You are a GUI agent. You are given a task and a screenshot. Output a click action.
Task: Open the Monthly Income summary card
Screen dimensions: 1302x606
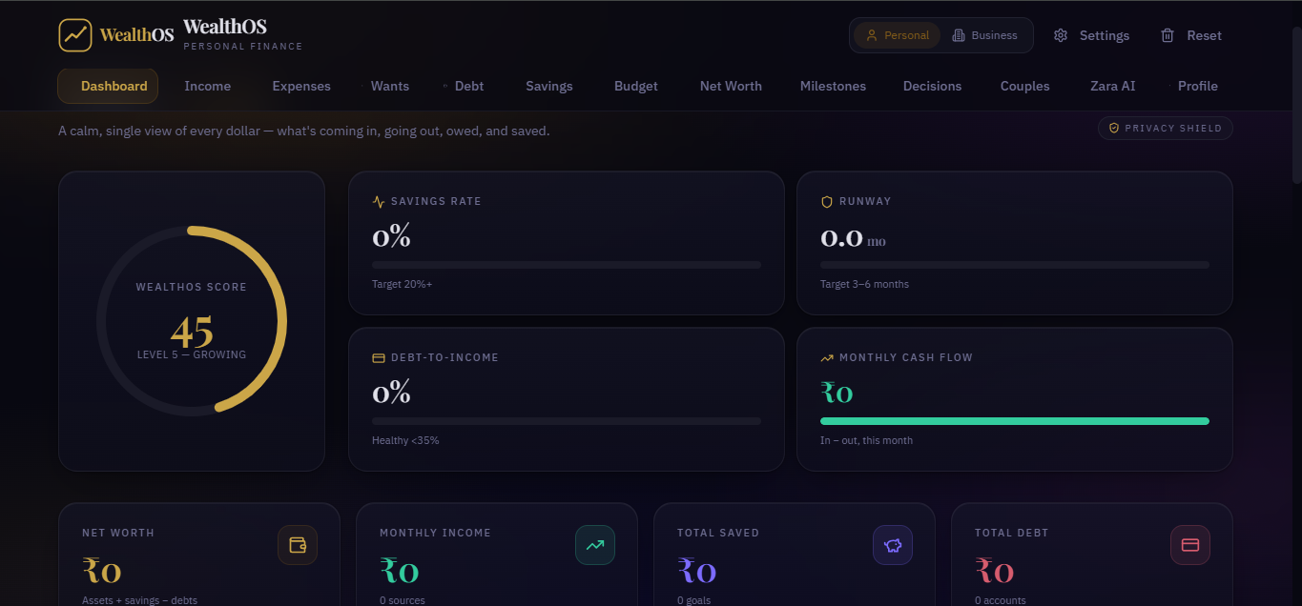(x=497, y=555)
